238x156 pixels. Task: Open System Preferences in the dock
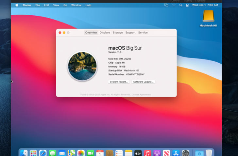185,153
